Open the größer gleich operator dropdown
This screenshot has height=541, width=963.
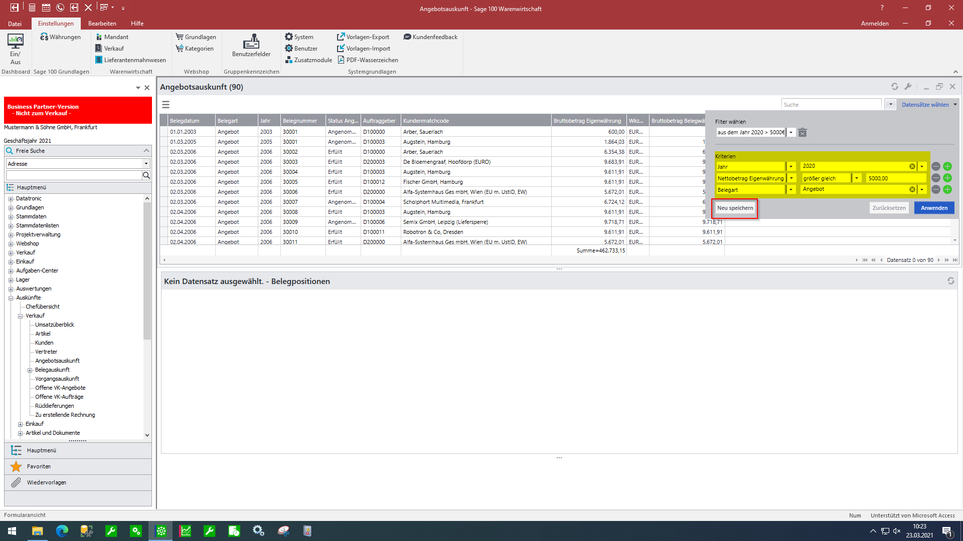point(857,178)
